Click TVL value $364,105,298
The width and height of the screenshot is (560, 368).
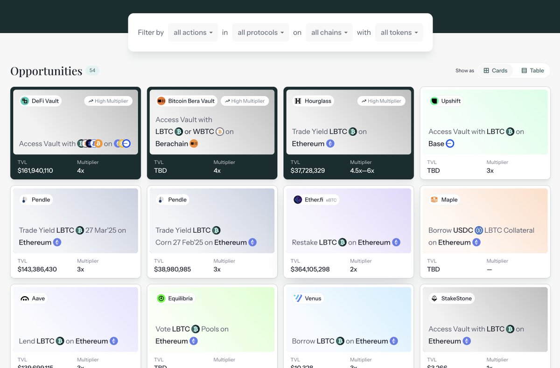coord(310,270)
